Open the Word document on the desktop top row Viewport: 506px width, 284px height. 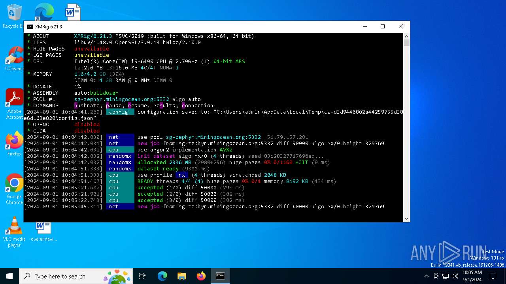(x=73, y=12)
